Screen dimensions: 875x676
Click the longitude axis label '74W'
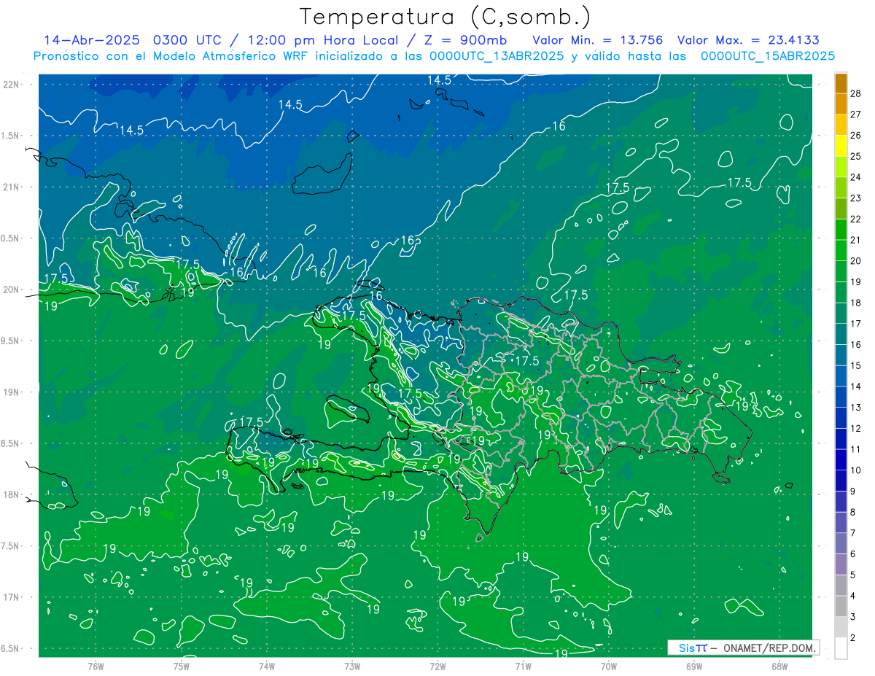pos(266,666)
